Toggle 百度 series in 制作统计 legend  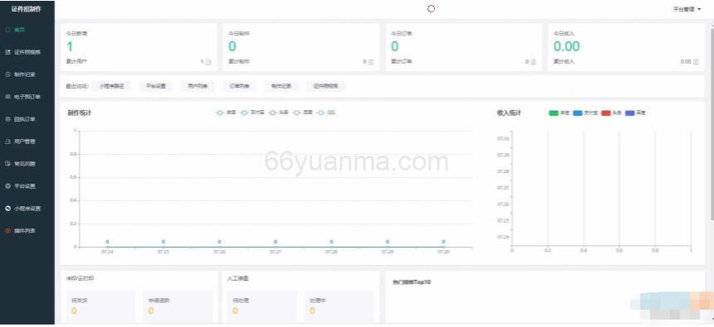click(303, 113)
